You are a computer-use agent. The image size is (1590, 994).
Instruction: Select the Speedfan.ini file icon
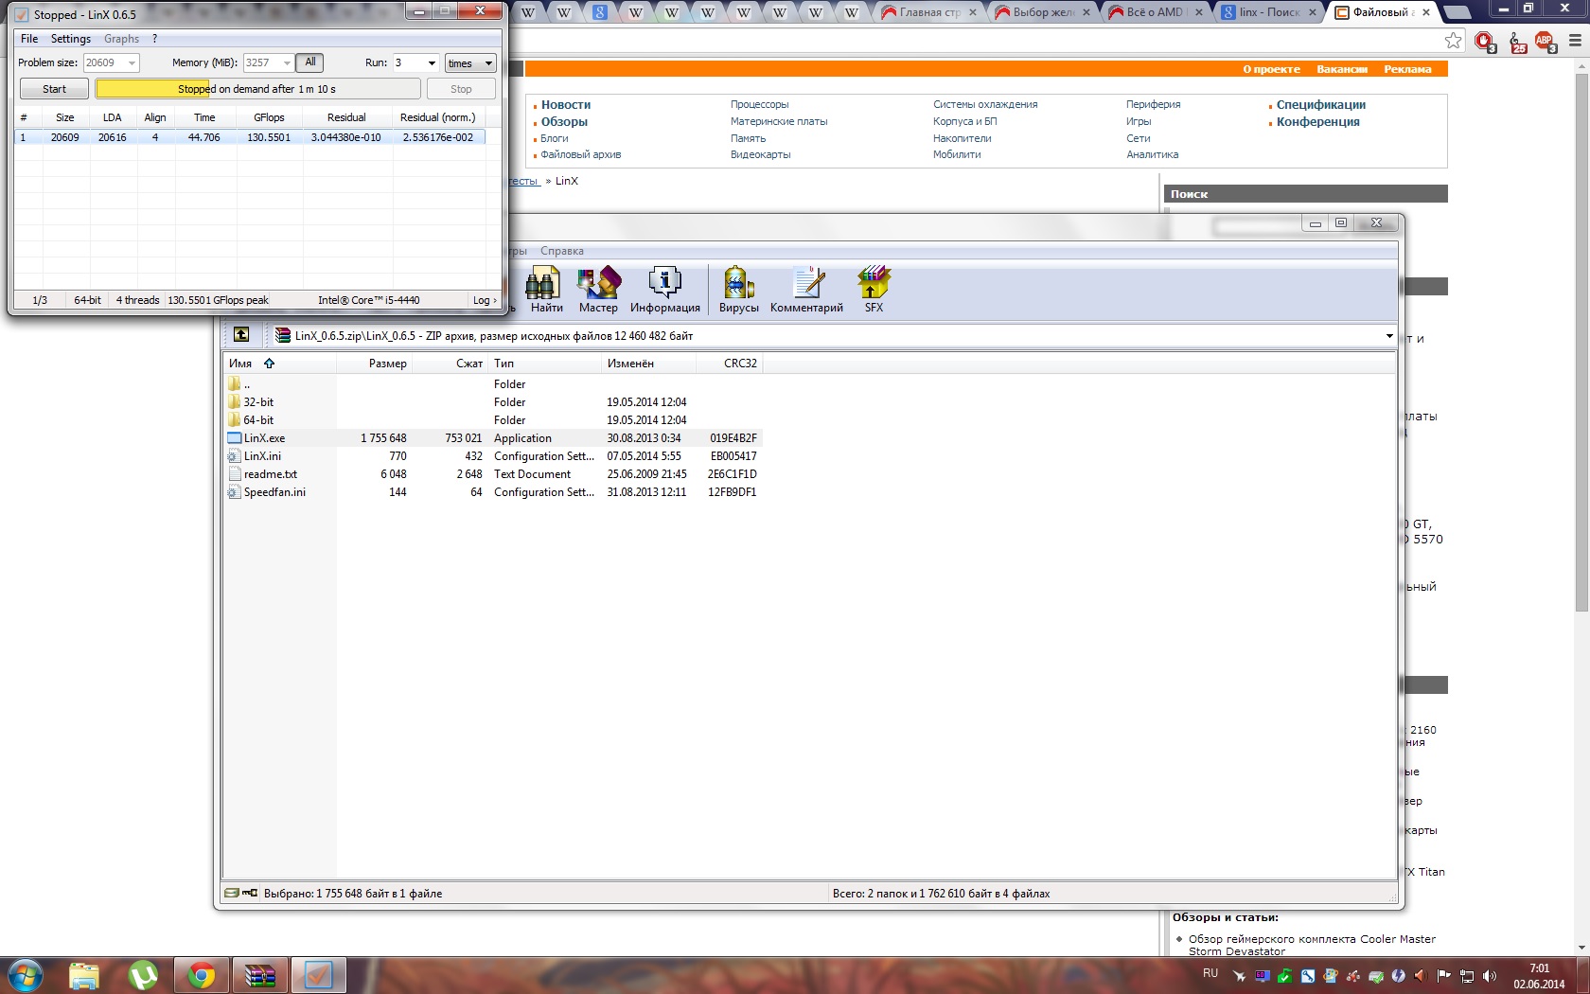tap(234, 492)
